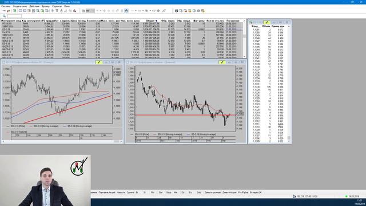The height and width of the screenshot is (206, 366).
Task: Click the window icon of the left chart window
Action: pyautogui.click(x=3, y=62)
